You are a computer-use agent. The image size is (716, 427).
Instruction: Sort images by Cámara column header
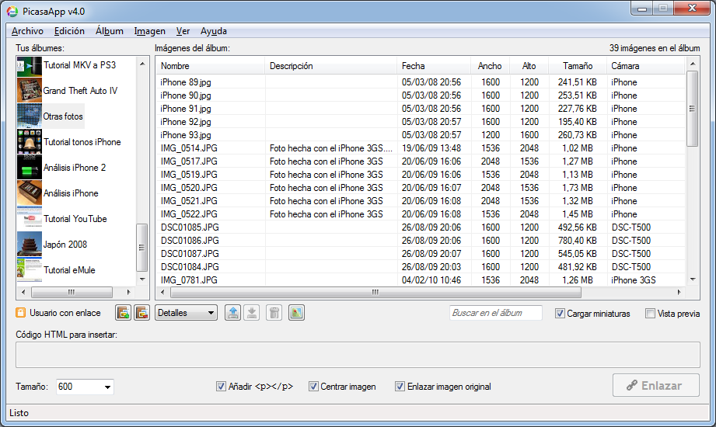(646, 66)
